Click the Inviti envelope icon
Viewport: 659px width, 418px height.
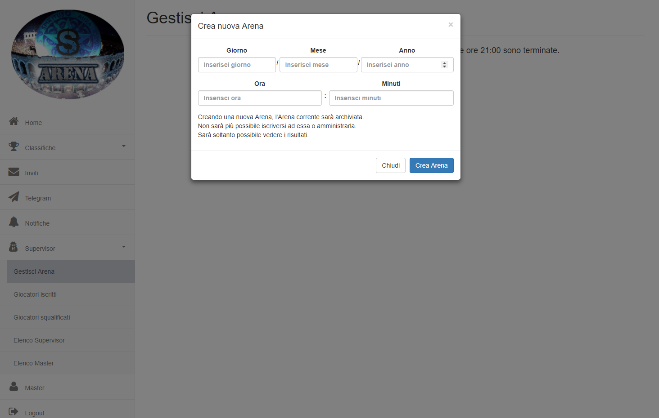pyautogui.click(x=14, y=172)
